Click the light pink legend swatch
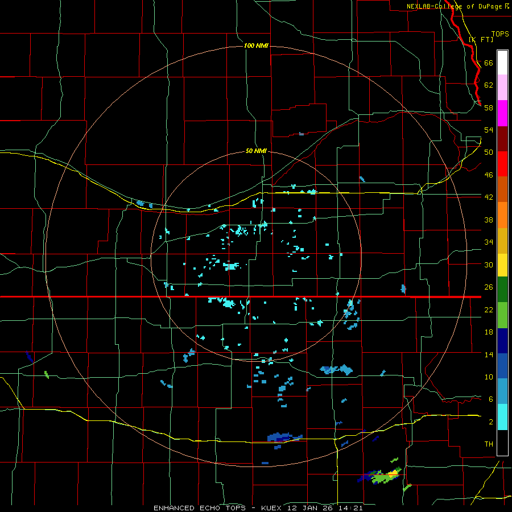The image size is (512, 512). (502, 88)
